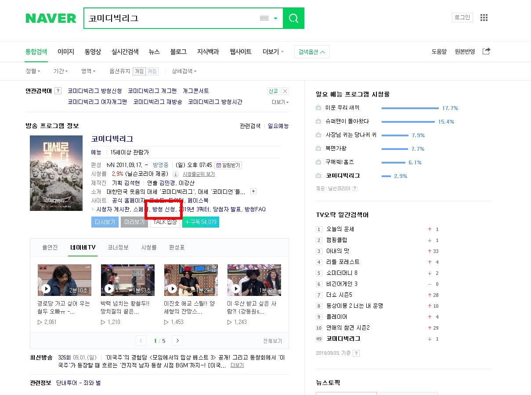Open the 도움말 help link
Screen dimensions: 531x395
click(x=439, y=52)
